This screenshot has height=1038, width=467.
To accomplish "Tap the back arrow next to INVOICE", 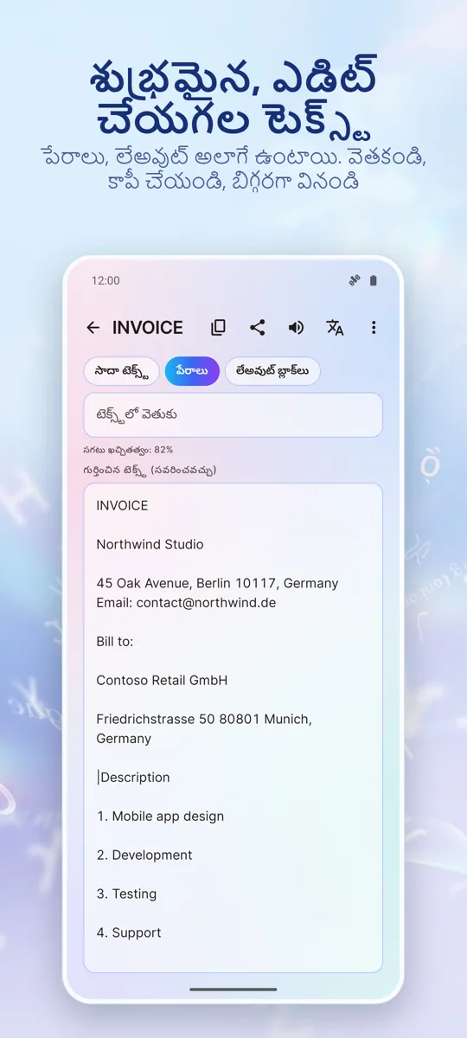I will [93, 328].
